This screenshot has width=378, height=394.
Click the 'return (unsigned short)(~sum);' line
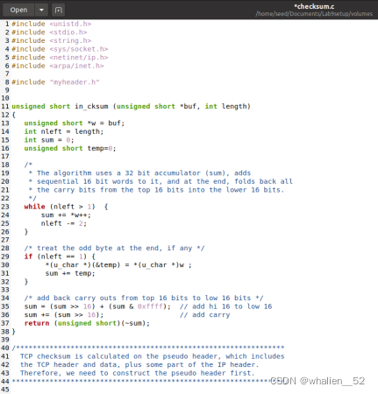(x=87, y=323)
